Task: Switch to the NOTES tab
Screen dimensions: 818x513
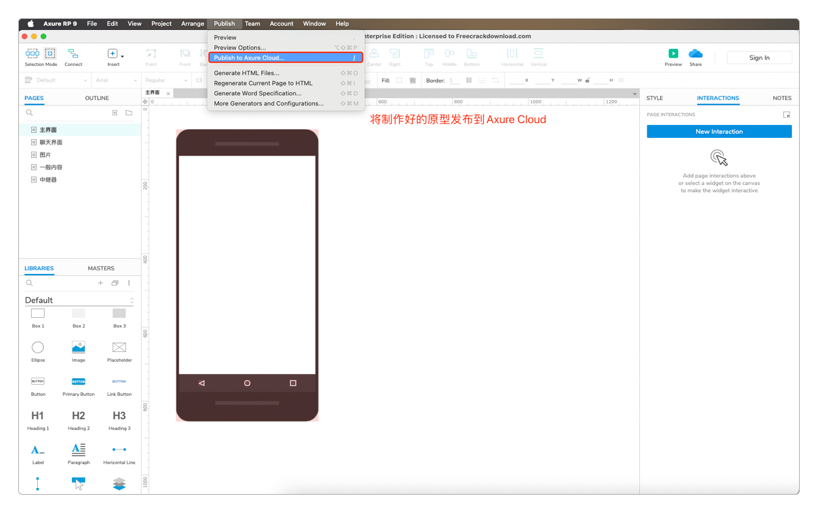Action: [782, 98]
